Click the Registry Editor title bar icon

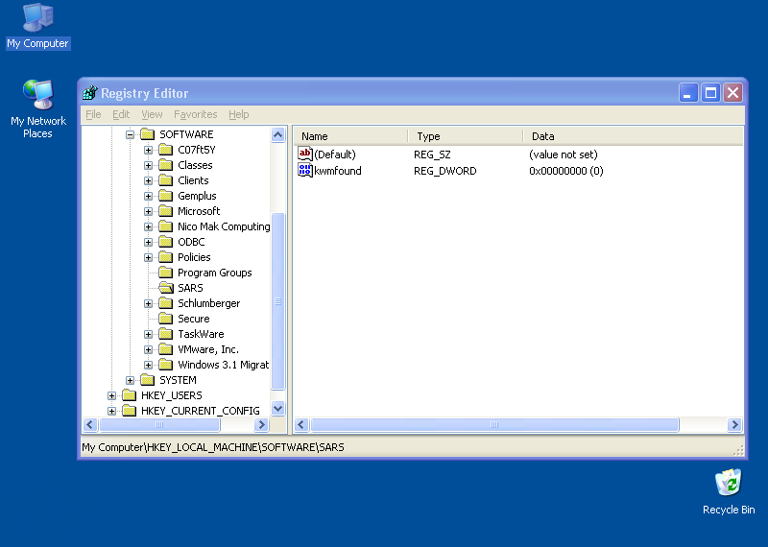[x=90, y=93]
